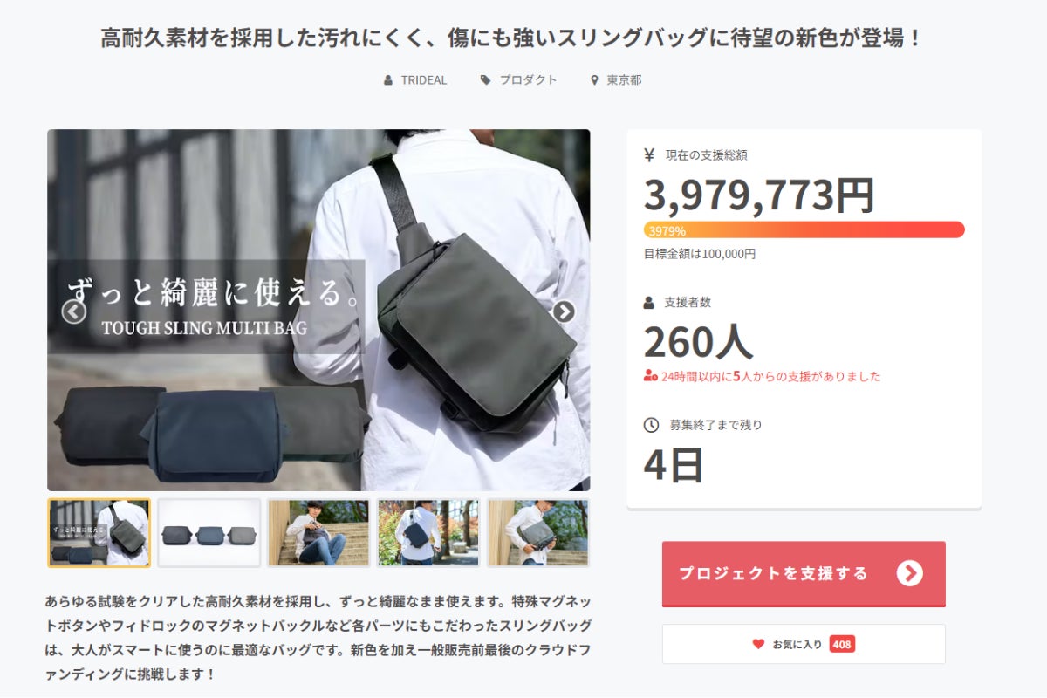Click the 3979% funding progress bar
The height and width of the screenshot is (698, 1047).
coord(804,230)
